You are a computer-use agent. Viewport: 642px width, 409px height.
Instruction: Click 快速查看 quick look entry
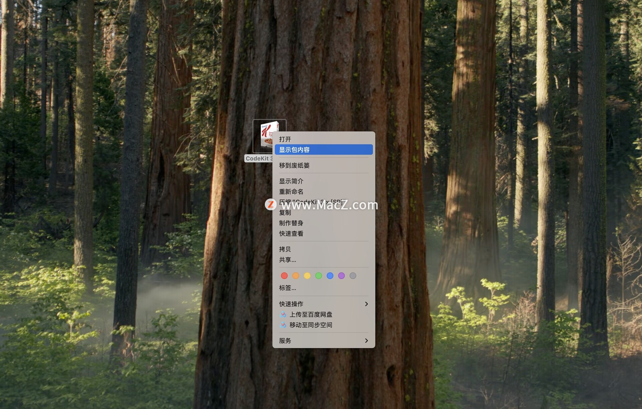pos(291,234)
